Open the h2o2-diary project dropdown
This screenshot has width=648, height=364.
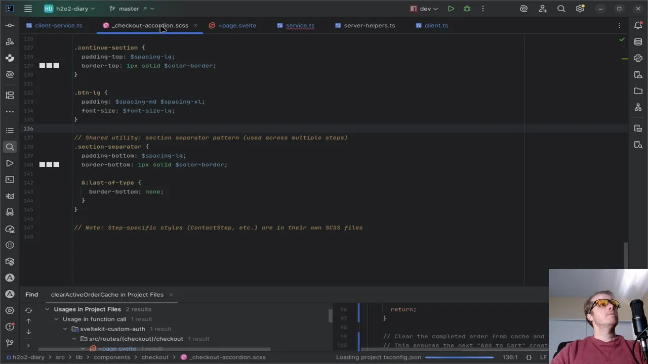click(x=69, y=9)
